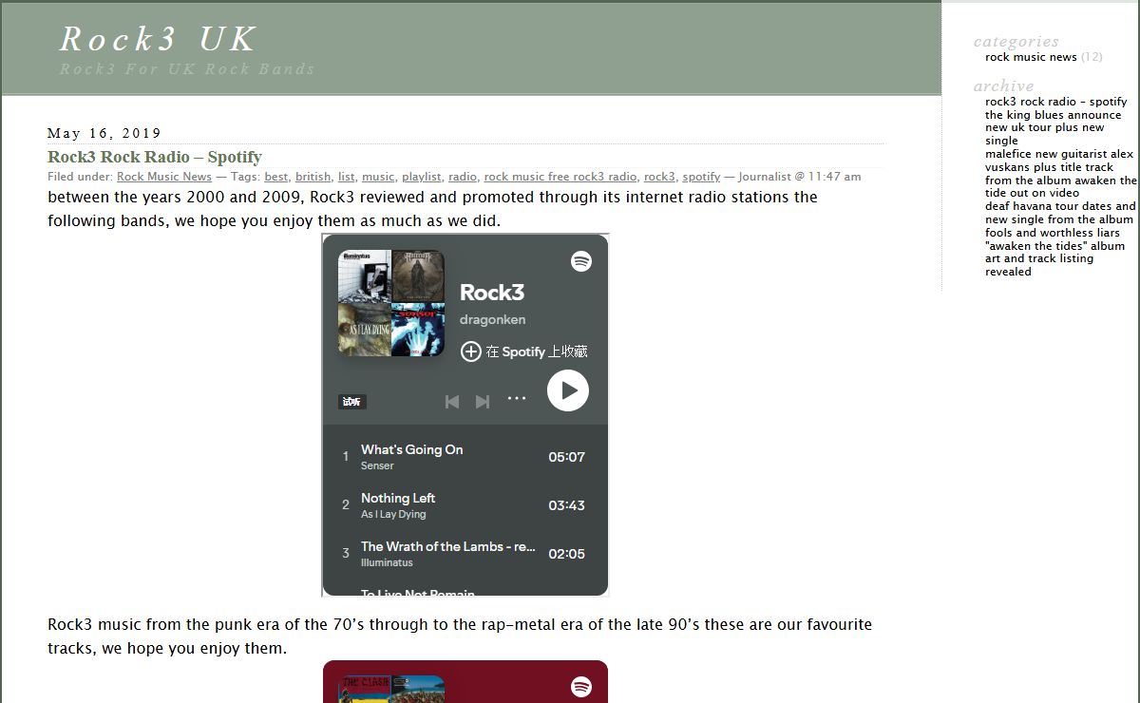Screen dimensions: 1140x703
Task: Open the sidebar category 'rock music news'
Action: click(x=1031, y=57)
